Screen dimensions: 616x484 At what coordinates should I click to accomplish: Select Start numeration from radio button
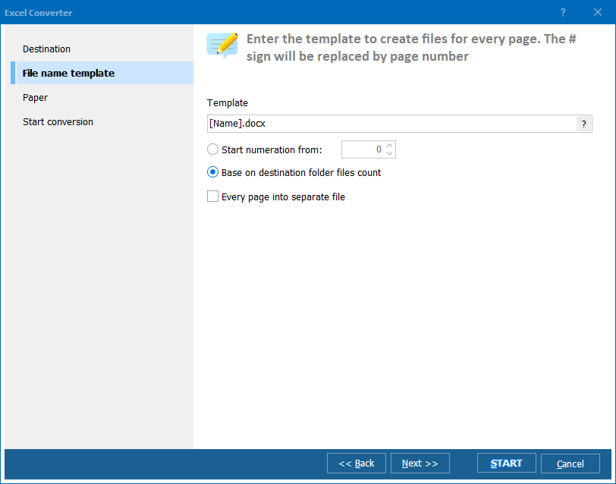(x=212, y=149)
